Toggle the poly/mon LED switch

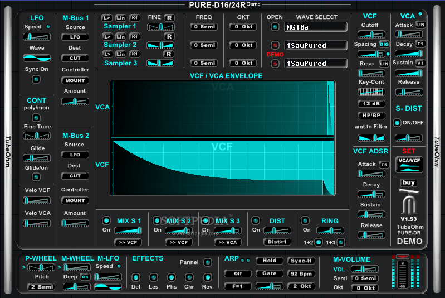click(x=36, y=117)
